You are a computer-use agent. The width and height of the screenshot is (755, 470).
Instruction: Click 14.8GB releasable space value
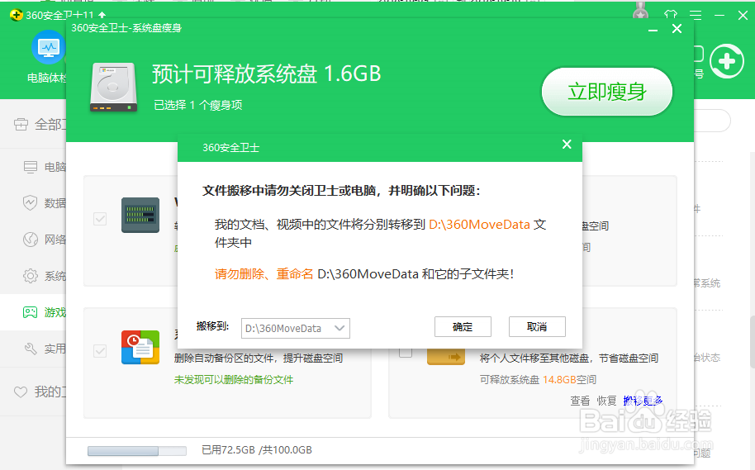(559, 380)
